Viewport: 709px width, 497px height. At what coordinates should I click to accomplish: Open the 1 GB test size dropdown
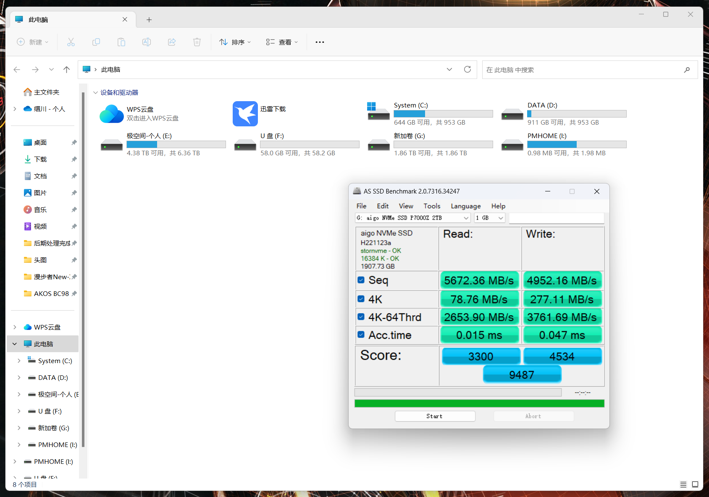(x=489, y=218)
